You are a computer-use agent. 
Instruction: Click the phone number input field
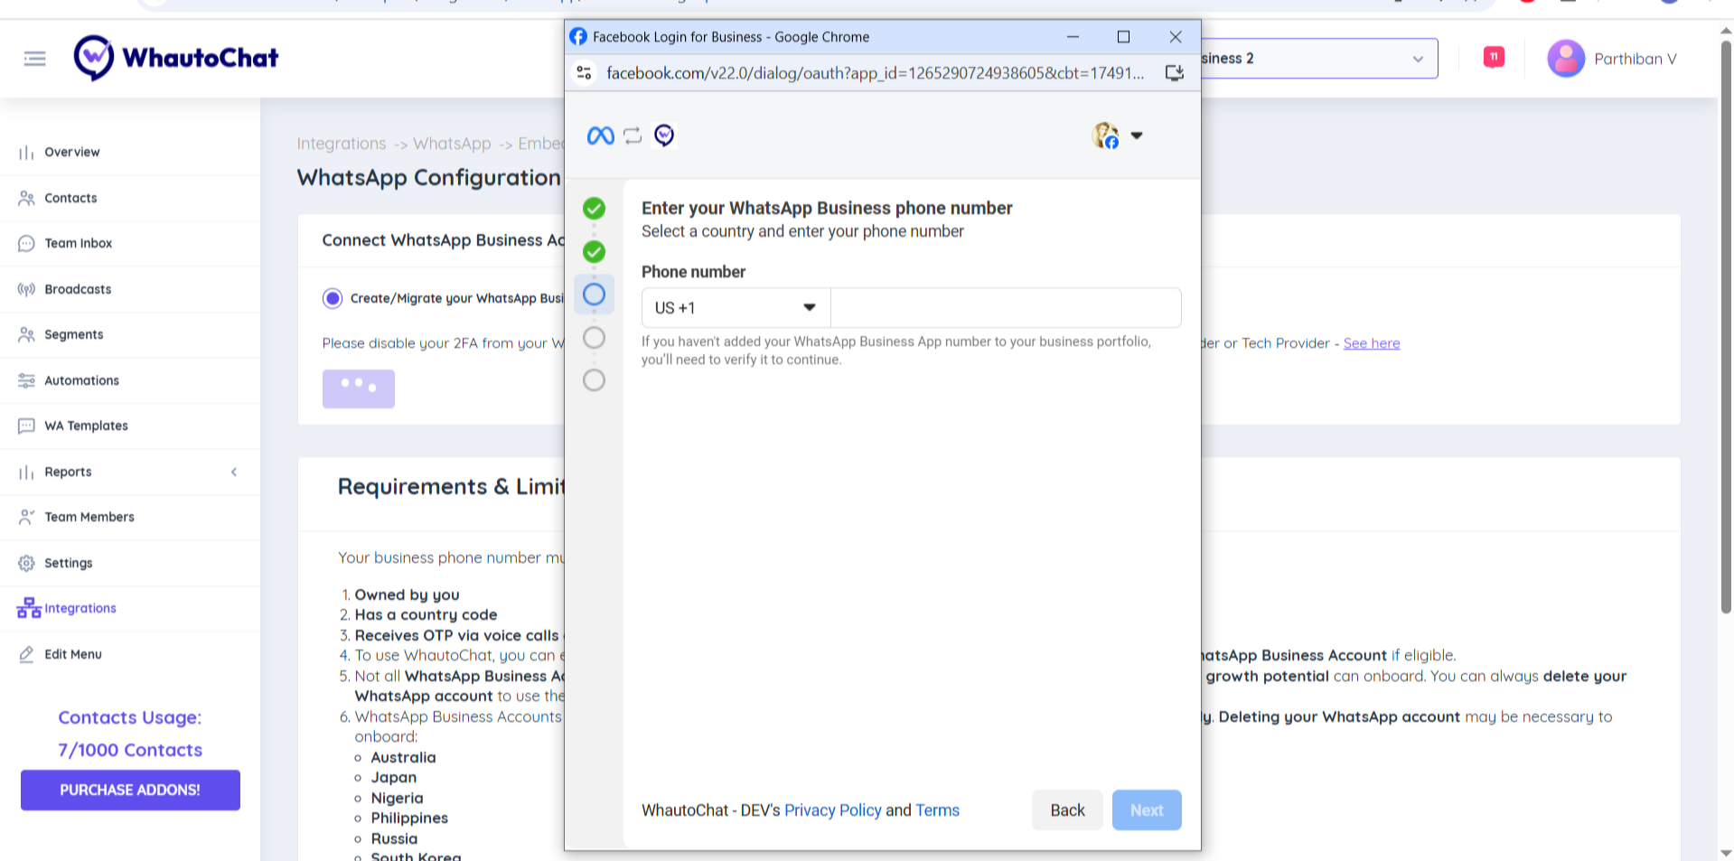pyautogui.click(x=1006, y=308)
